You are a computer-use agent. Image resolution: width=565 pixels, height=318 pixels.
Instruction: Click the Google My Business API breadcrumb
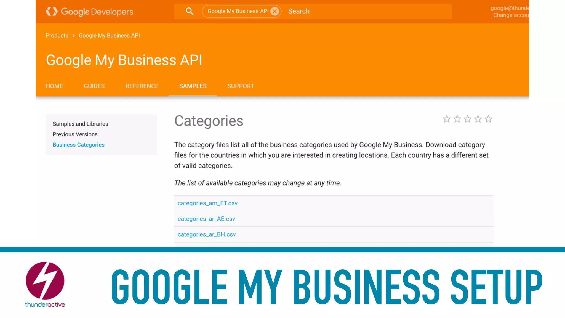click(109, 36)
